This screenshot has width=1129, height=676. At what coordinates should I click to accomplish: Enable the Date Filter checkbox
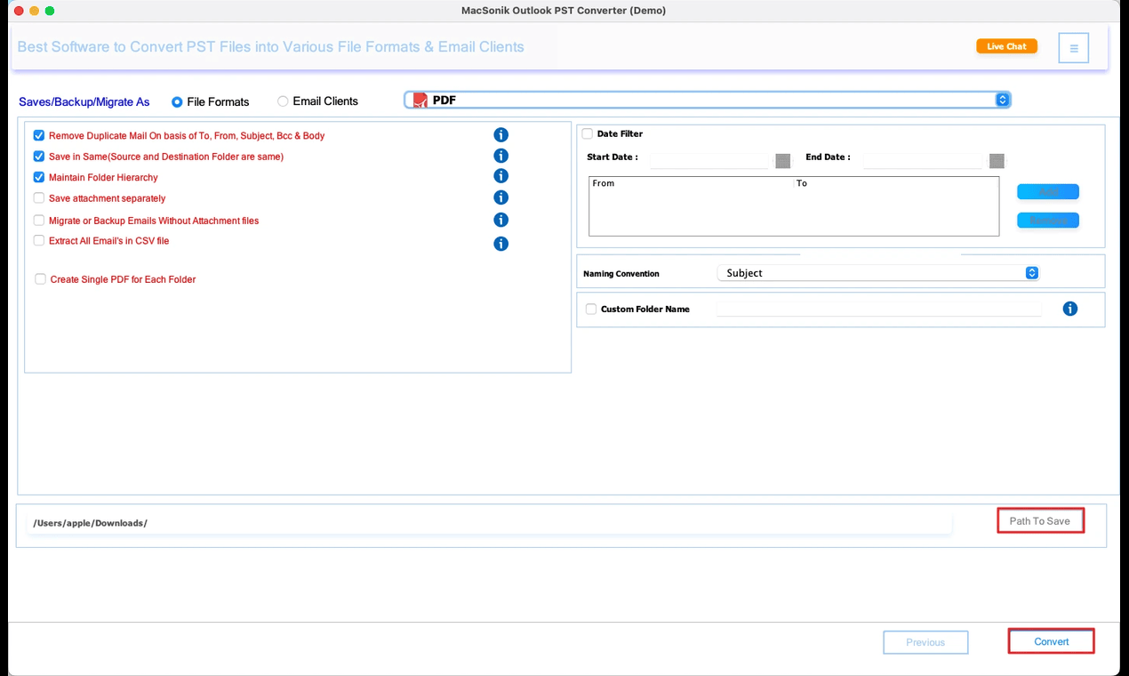[587, 133]
